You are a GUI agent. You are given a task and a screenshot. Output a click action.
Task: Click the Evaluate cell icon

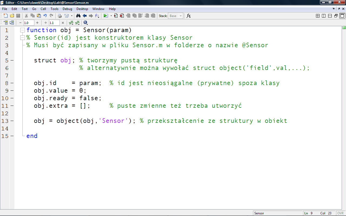(6, 23)
